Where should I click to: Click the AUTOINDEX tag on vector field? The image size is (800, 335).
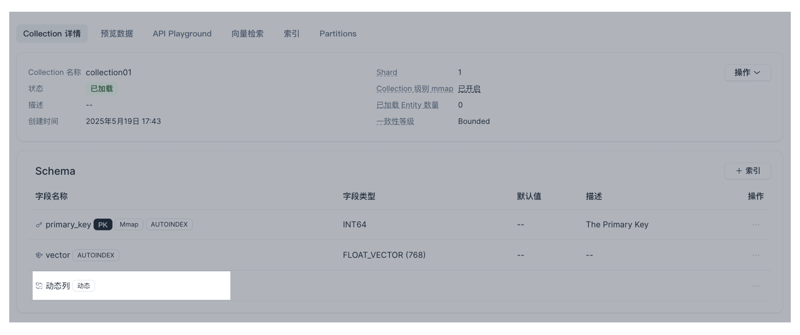tap(96, 255)
